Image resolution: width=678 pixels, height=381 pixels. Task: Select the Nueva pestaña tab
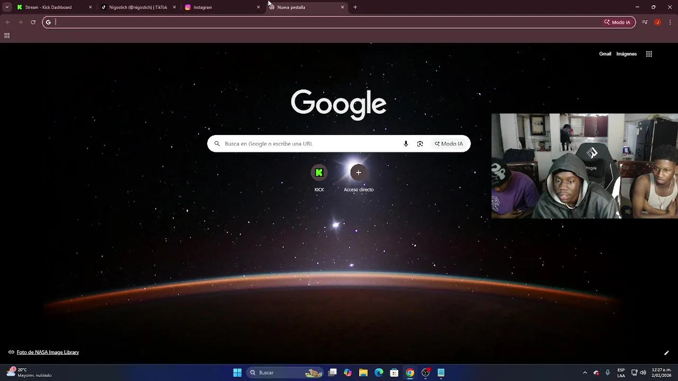point(307,7)
